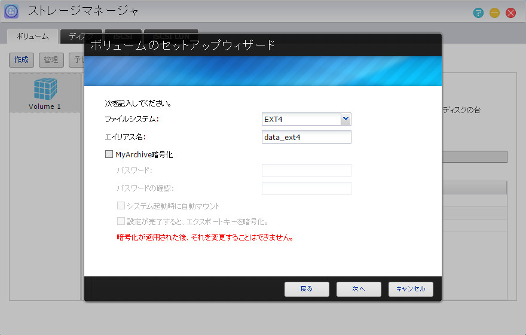
Task: Click the EXT4 file system combo box
Action: tap(306, 119)
